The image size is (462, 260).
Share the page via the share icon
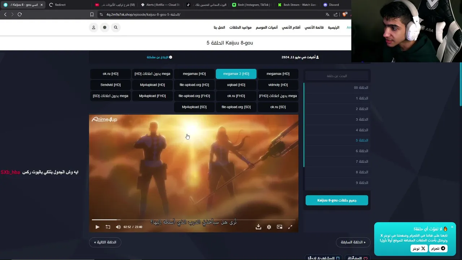point(336,14)
